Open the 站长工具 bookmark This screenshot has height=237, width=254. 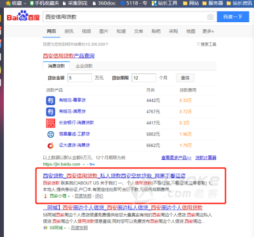164,3
